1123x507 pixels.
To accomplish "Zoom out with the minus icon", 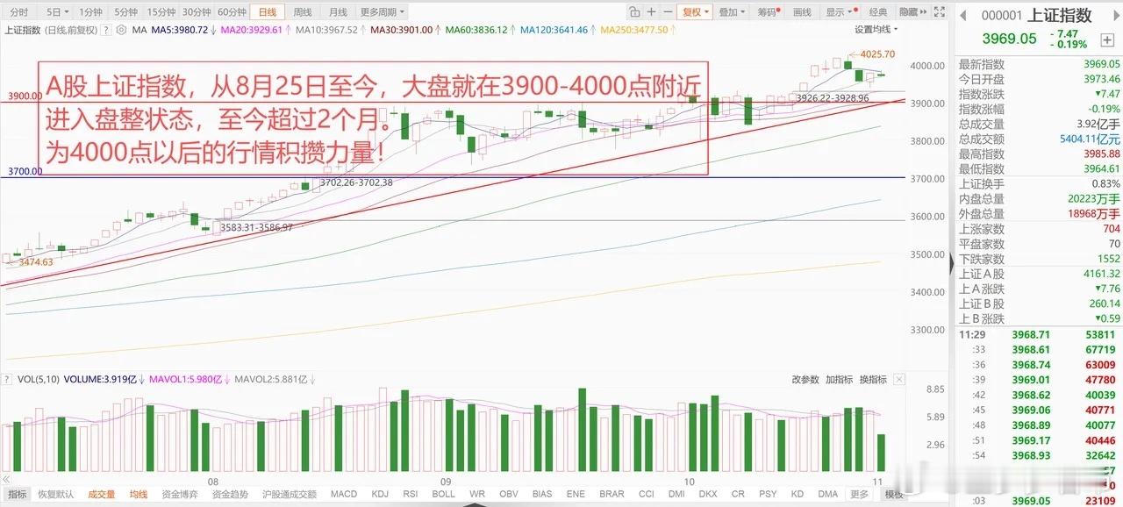I will pos(668,11).
